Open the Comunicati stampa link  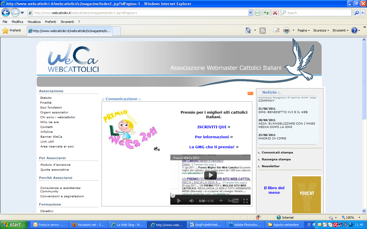click(277, 153)
